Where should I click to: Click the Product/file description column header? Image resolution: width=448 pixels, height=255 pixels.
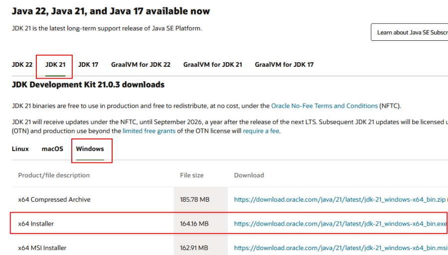point(54,175)
